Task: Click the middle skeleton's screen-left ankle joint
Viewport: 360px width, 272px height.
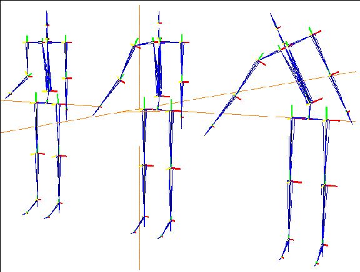Action: tap(144, 216)
